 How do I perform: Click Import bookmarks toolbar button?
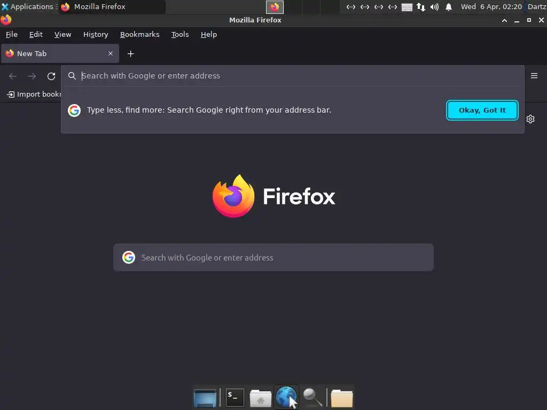click(34, 94)
